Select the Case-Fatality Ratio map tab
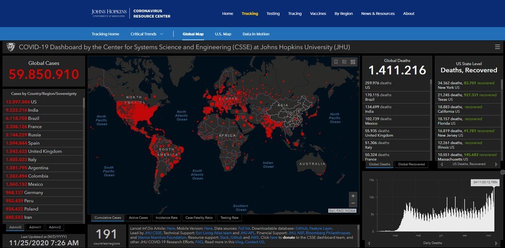 (x=199, y=218)
